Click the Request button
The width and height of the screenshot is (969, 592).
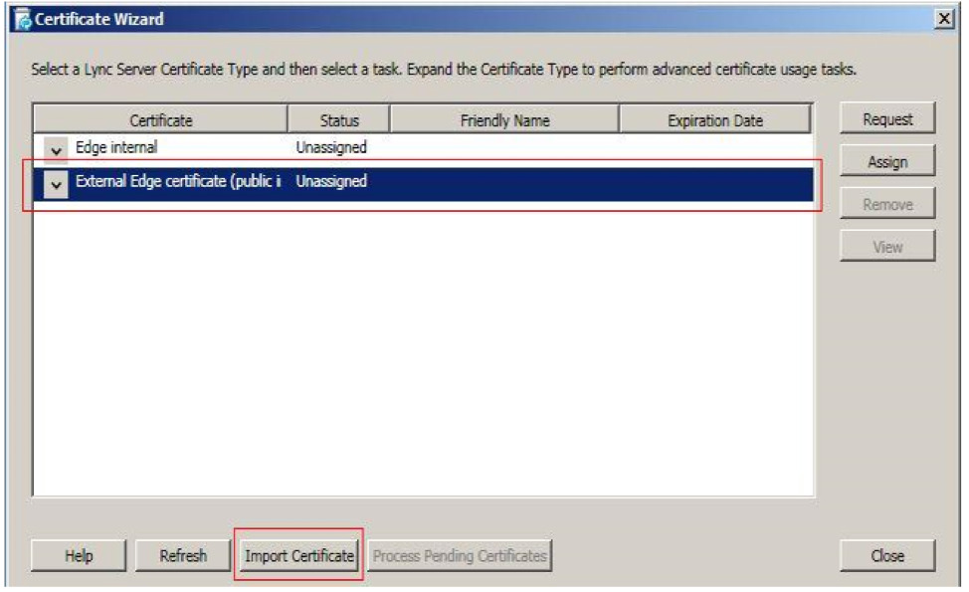[886, 118]
